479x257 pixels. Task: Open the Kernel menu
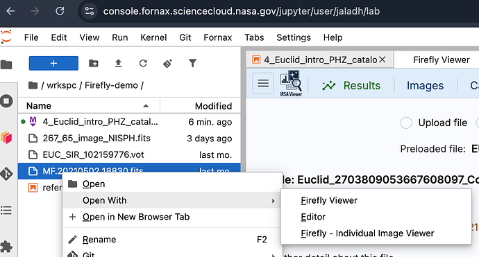[x=153, y=37]
